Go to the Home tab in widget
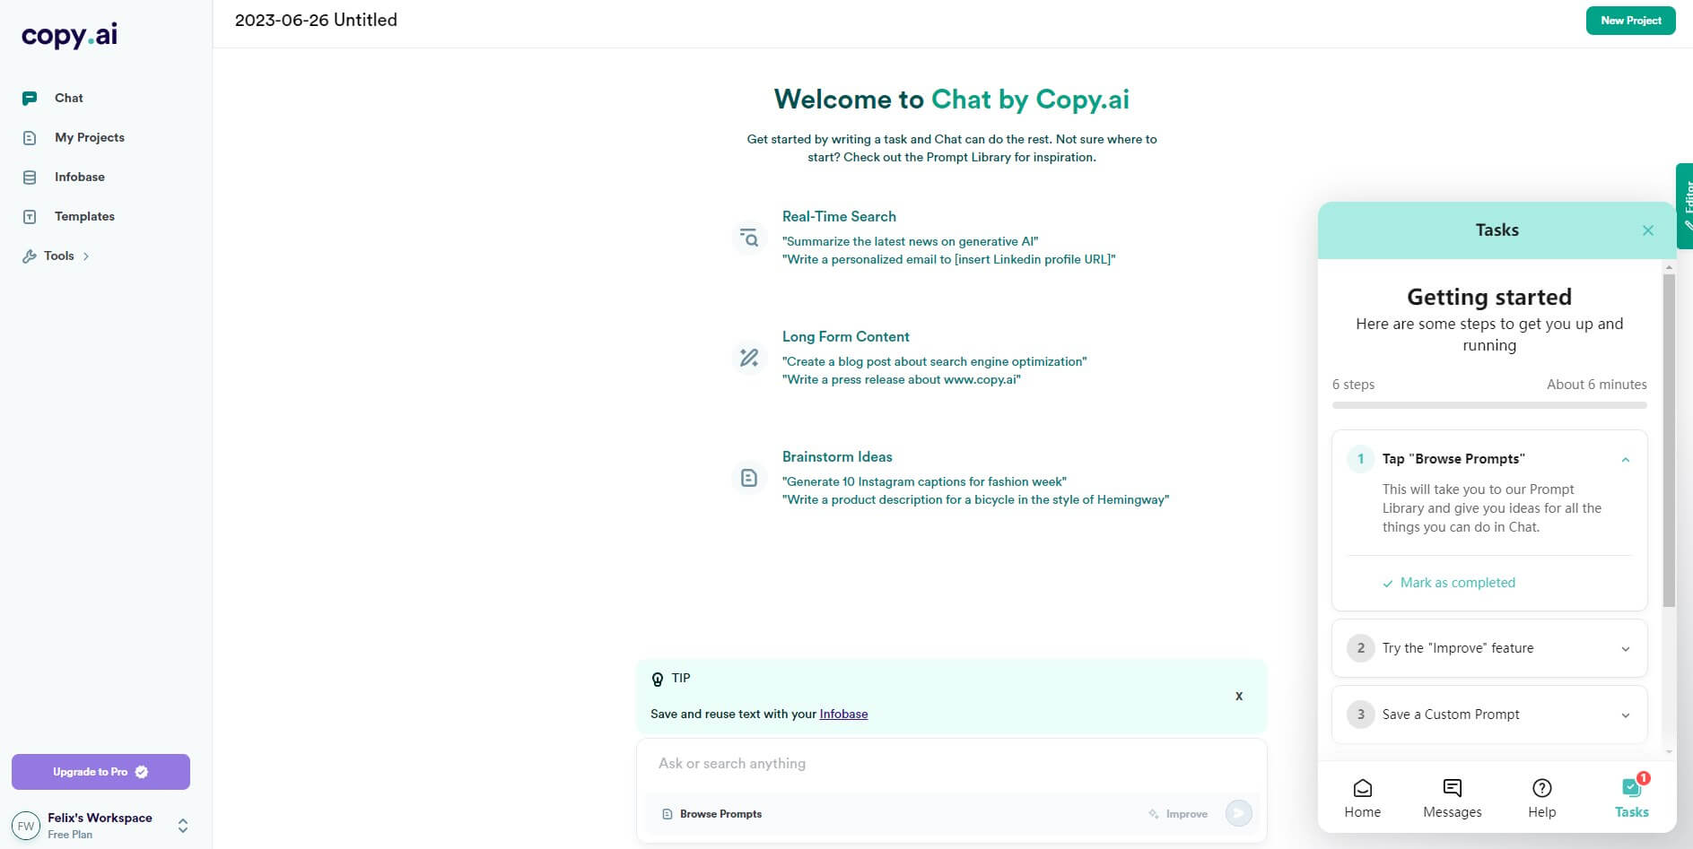This screenshot has width=1693, height=849. pyautogui.click(x=1363, y=798)
